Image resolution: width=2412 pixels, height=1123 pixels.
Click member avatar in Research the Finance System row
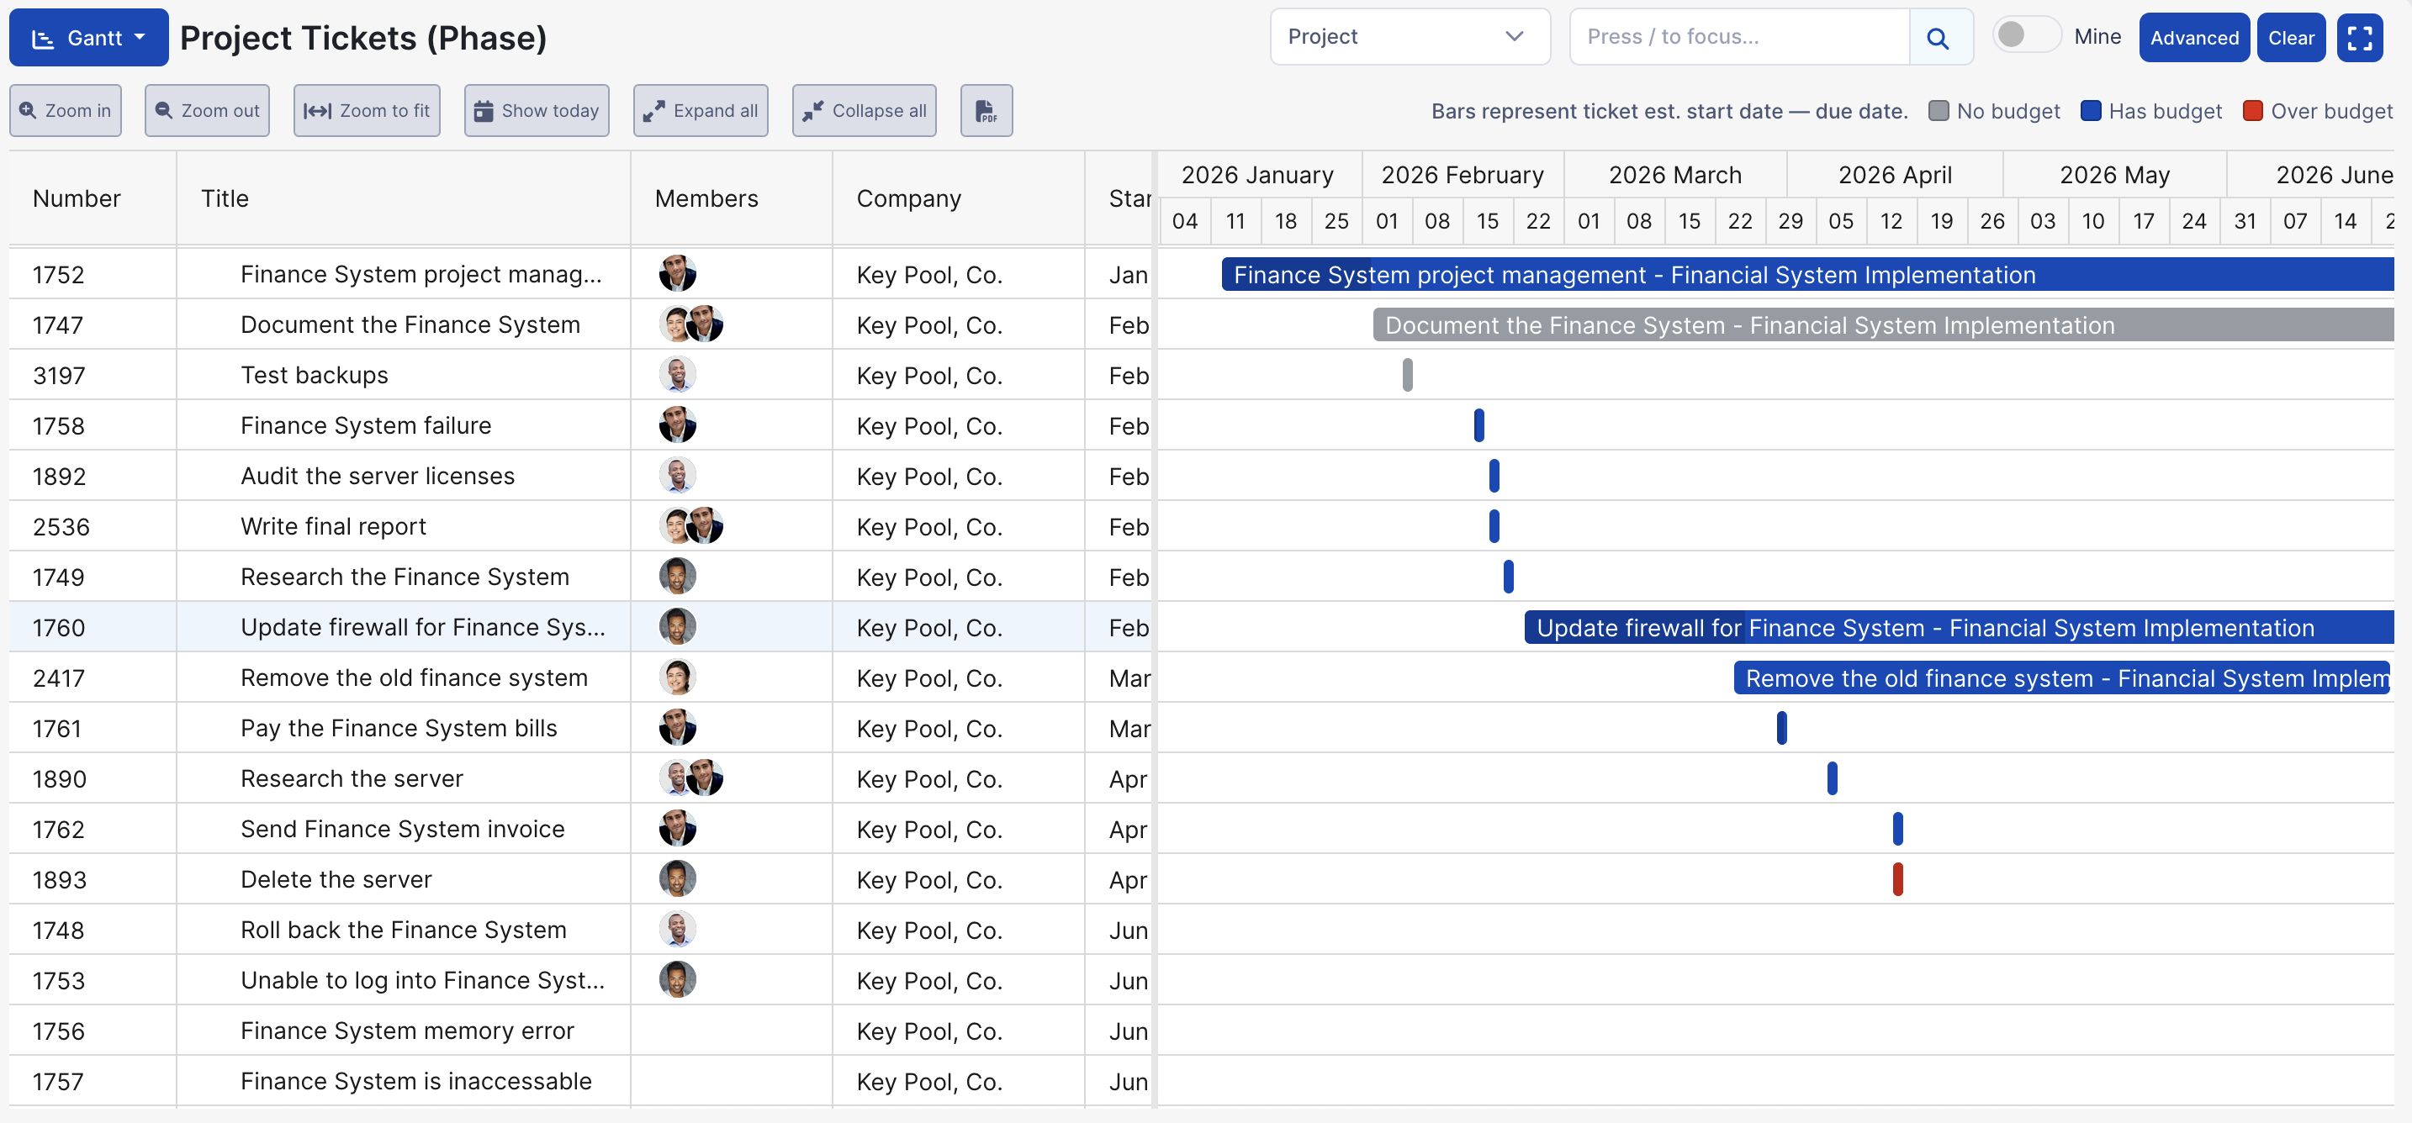tap(677, 576)
